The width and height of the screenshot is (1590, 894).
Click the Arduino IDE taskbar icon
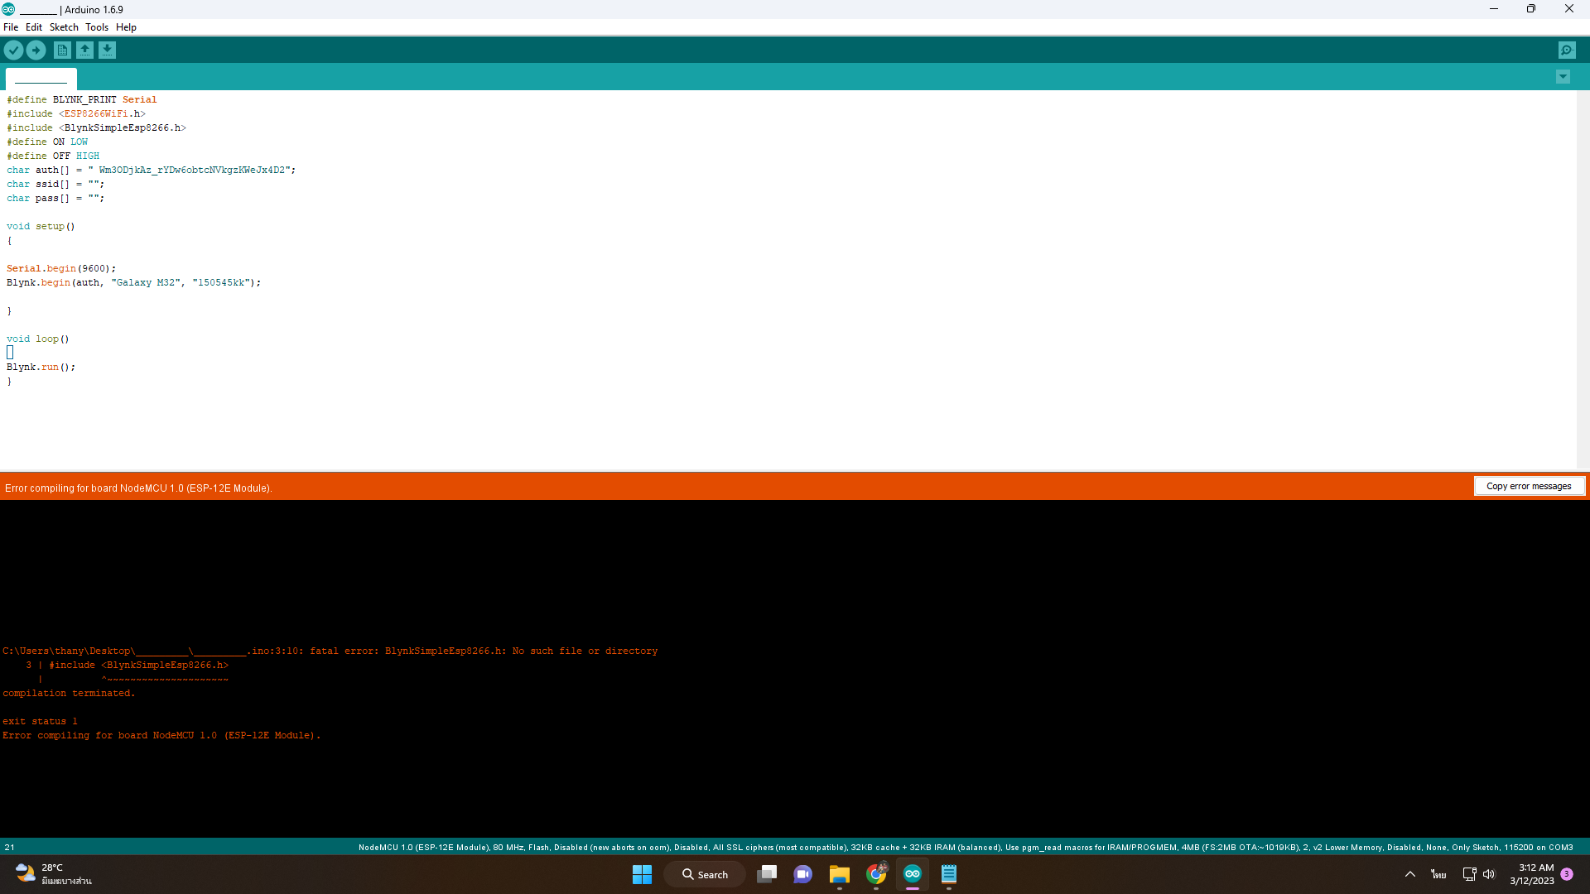coord(912,874)
